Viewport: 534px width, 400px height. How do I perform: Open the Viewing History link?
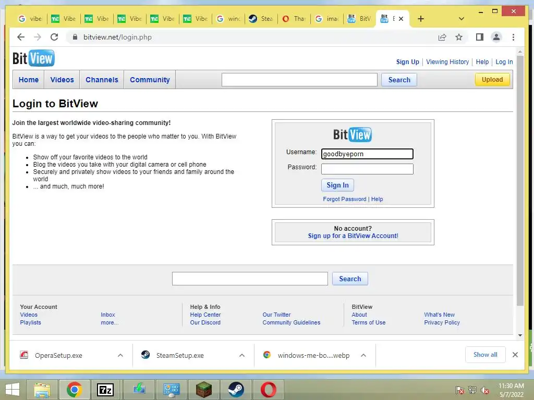point(447,62)
